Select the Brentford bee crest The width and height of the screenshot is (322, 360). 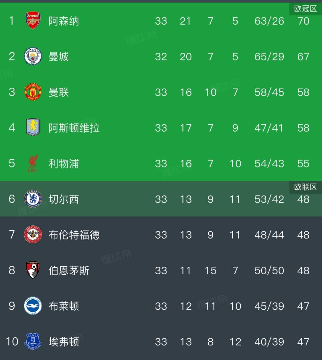click(33, 235)
